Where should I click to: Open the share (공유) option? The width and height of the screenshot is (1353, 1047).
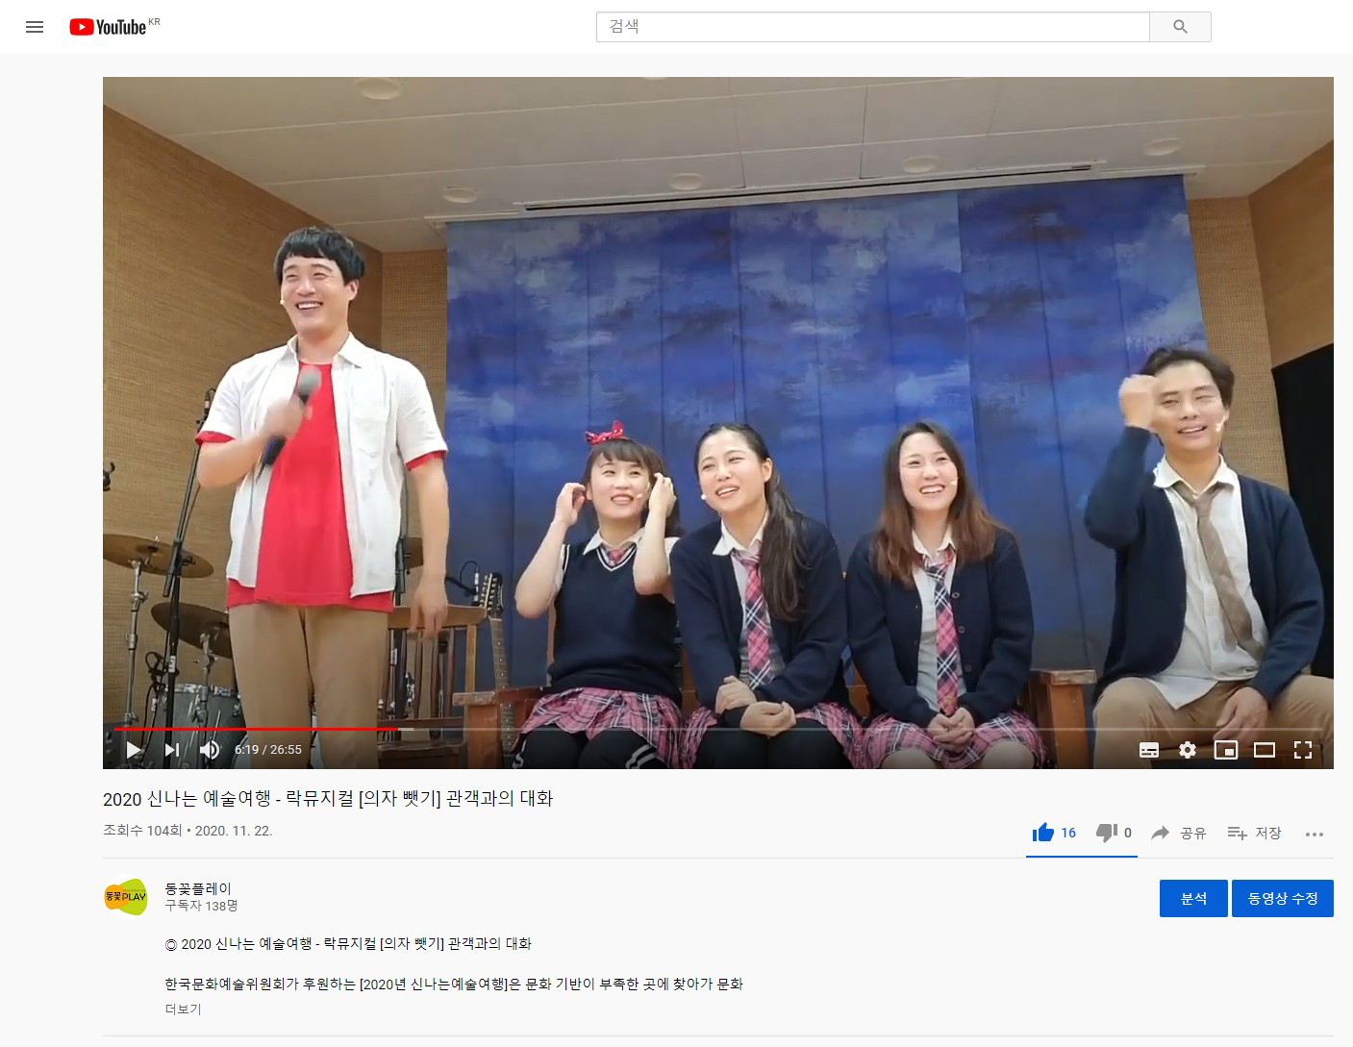(x=1180, y=833)
